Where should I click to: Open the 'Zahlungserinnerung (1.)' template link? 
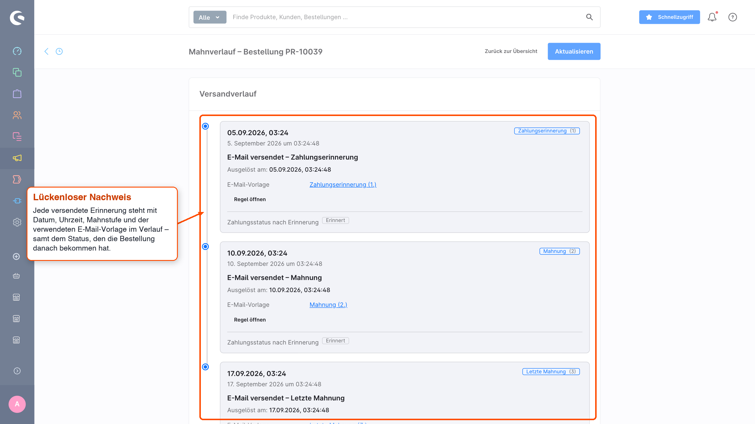tap(343, 185)
